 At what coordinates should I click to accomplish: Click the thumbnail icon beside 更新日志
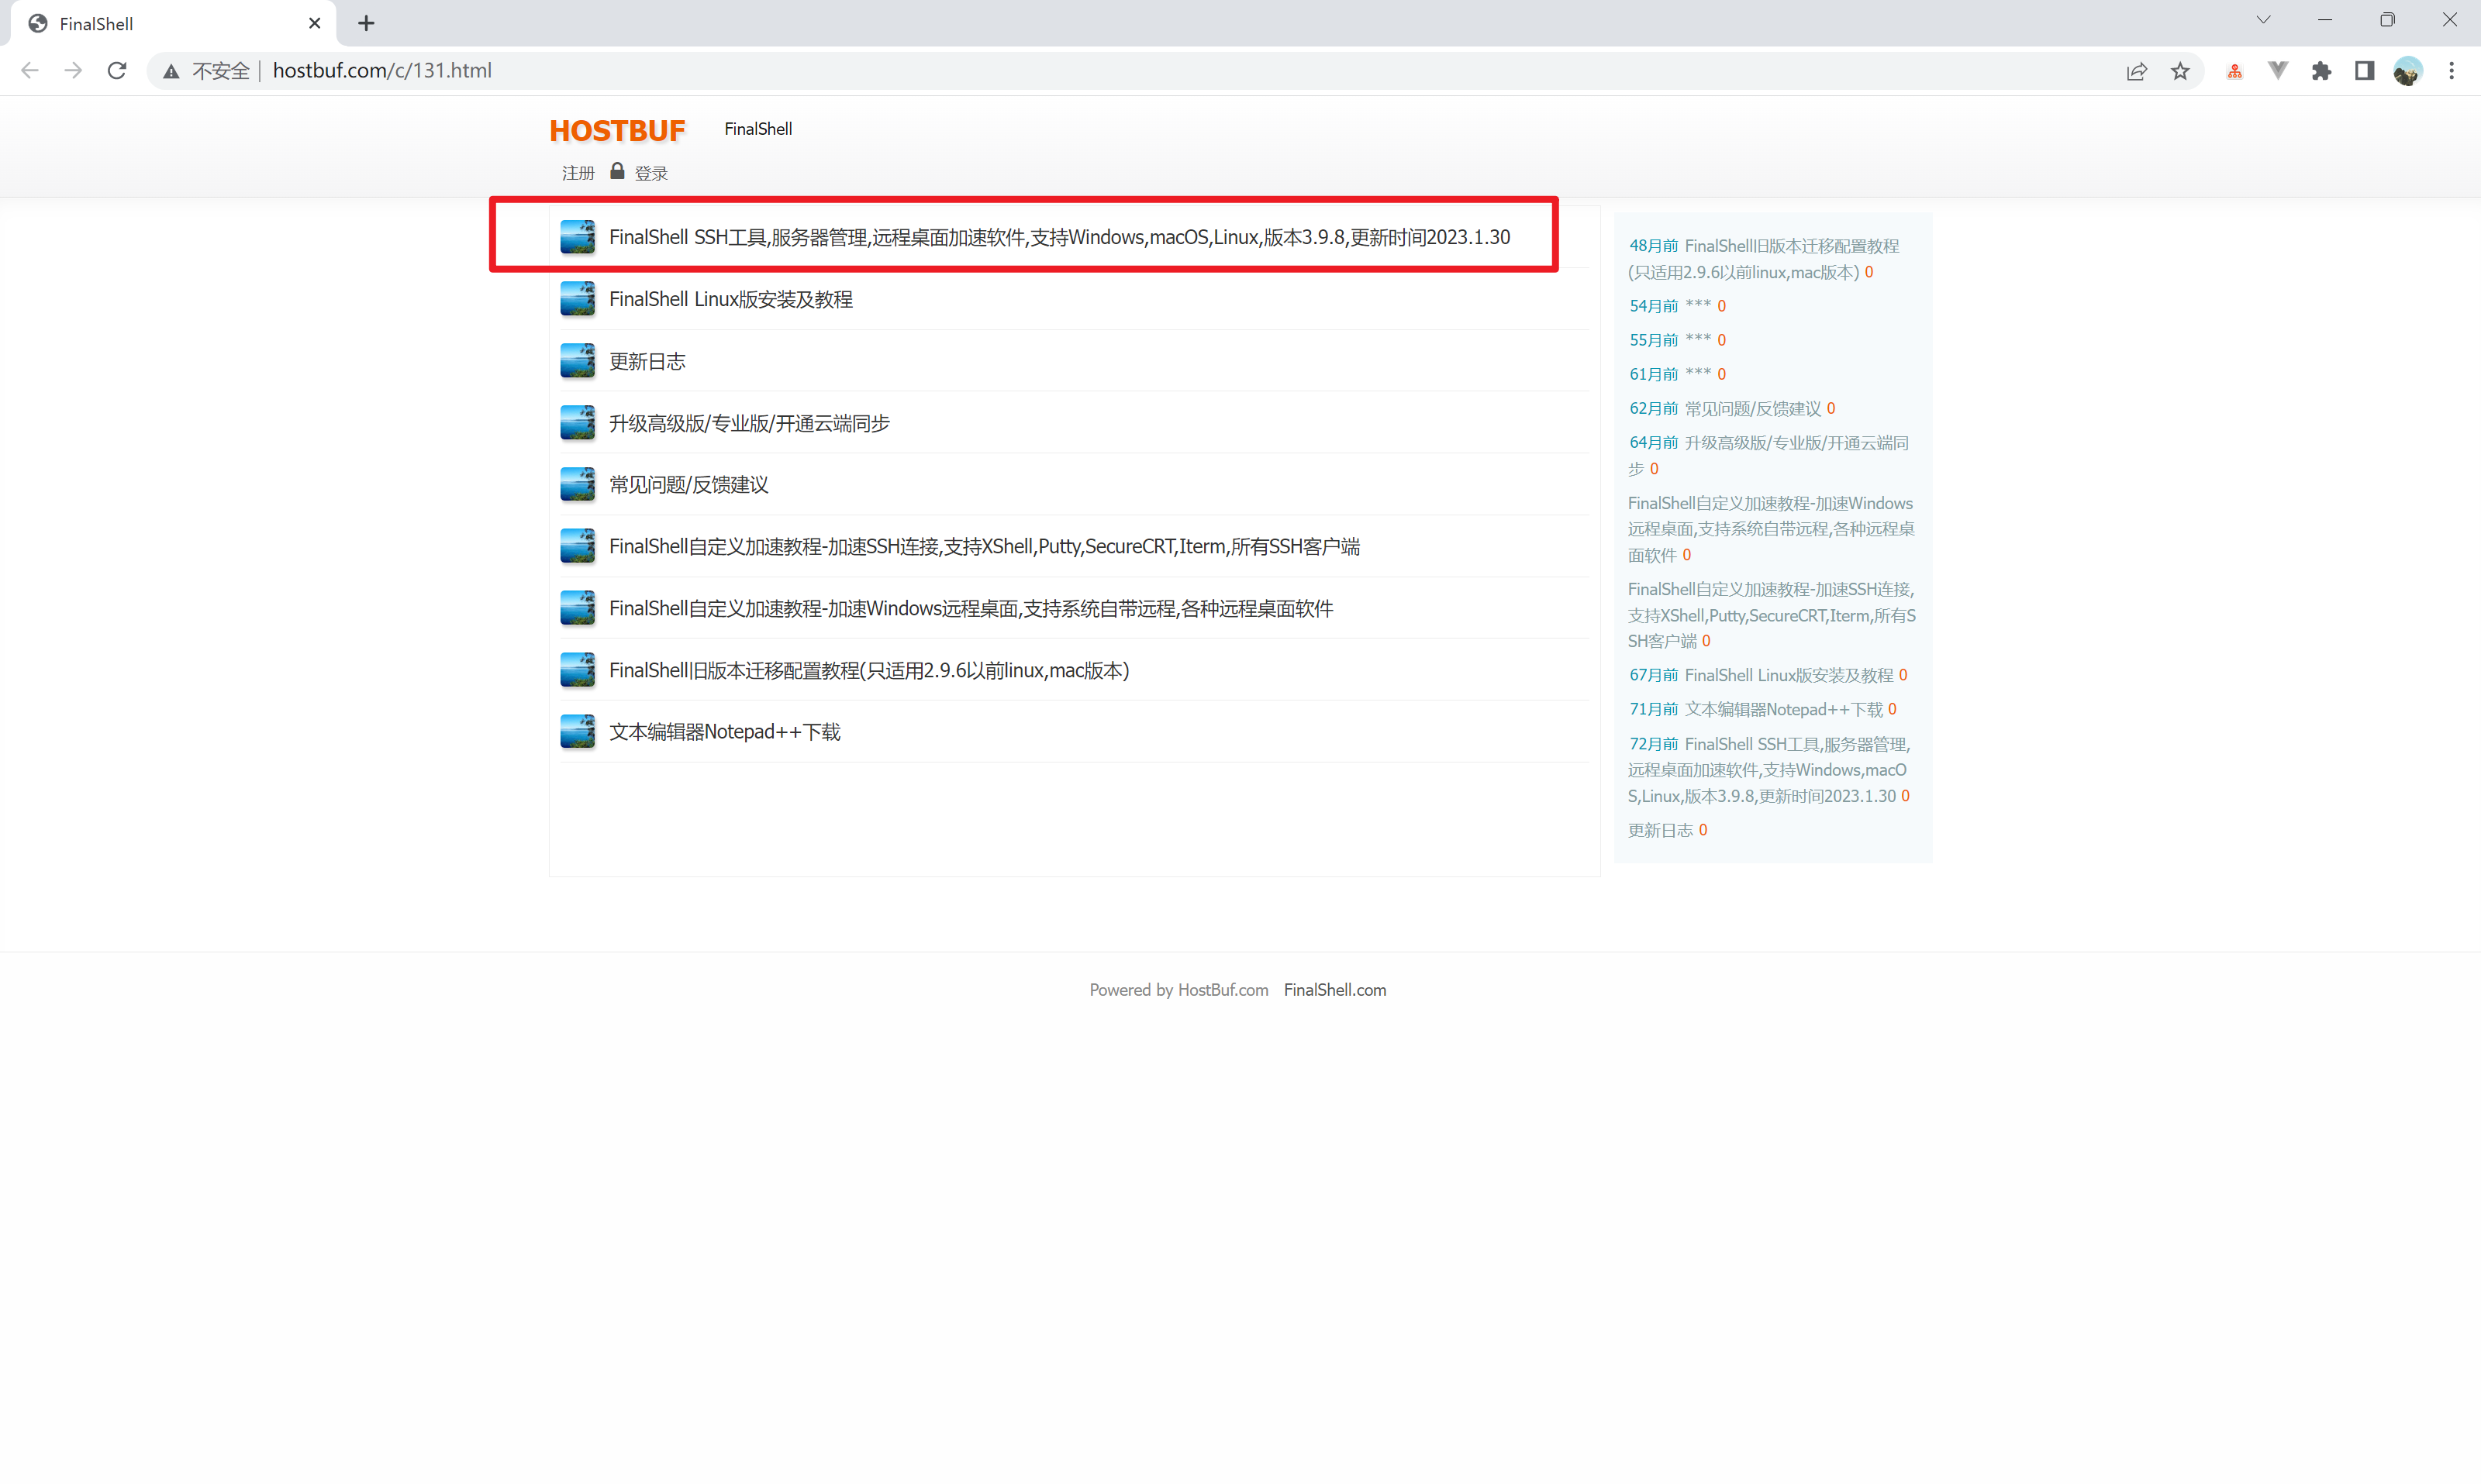(578, 360)
